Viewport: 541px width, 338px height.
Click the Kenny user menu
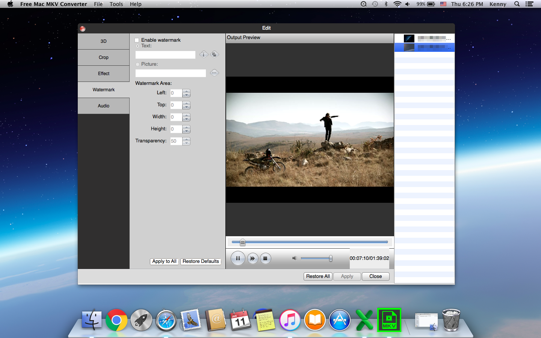pyautogui.click(x=498, y=4)
